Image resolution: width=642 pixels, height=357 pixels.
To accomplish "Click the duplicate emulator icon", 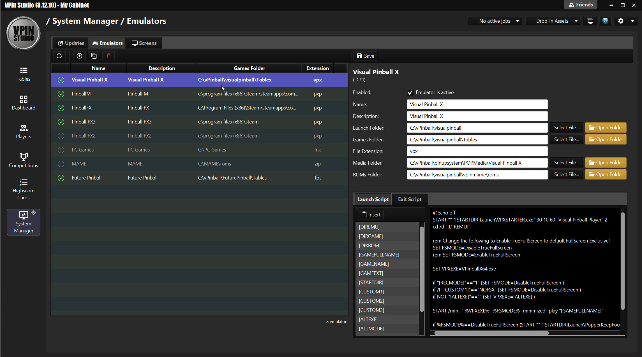I will [94, 56].
